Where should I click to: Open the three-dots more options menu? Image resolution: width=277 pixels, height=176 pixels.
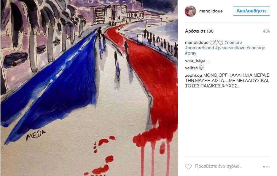pos(267,167)
